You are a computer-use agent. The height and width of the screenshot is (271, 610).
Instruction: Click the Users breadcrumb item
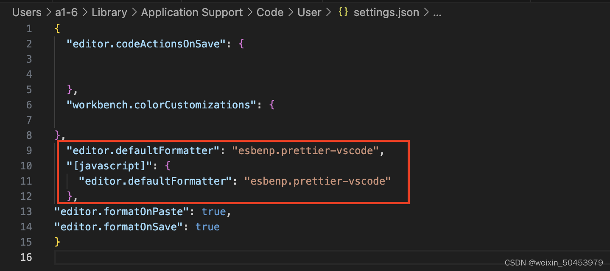point(26,12)
